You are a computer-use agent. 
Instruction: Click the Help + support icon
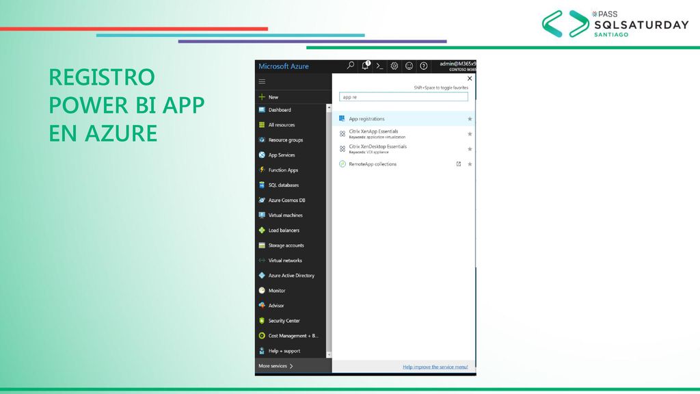coord(262,351)
